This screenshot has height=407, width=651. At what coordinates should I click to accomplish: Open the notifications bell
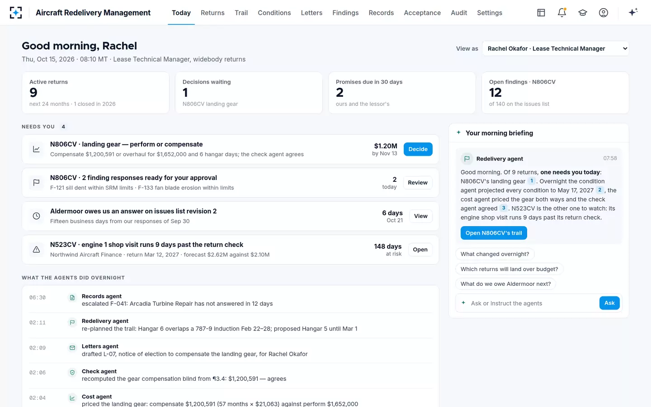coord(562,13)
